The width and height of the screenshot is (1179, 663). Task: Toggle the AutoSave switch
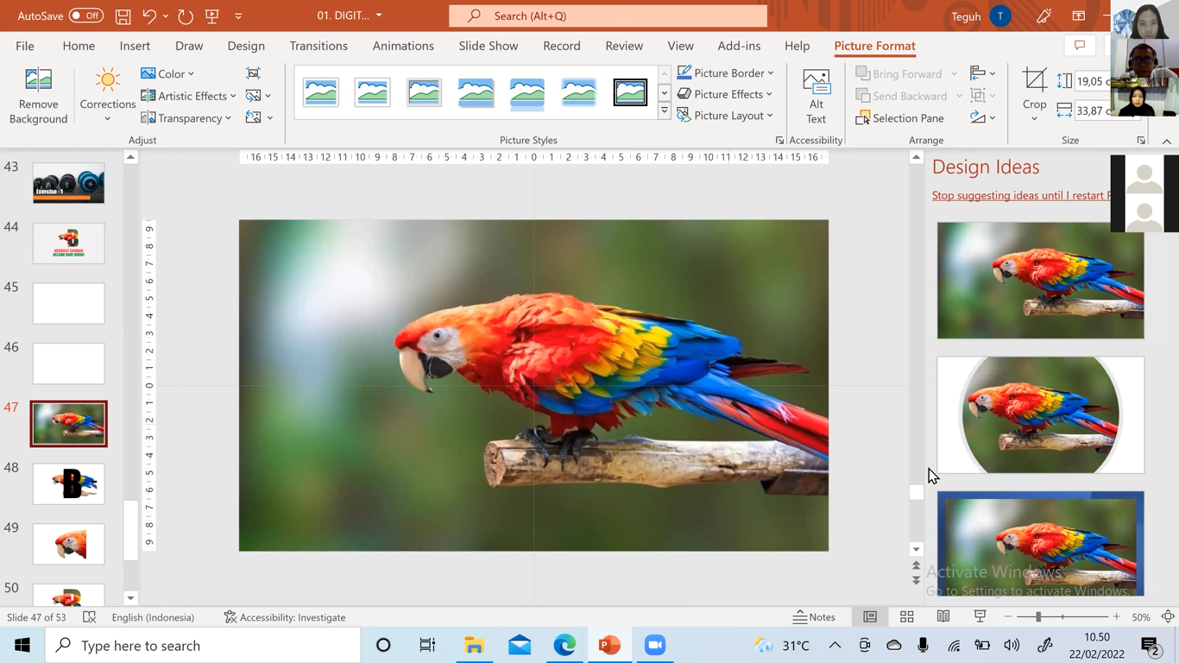(x=85, y=16)
